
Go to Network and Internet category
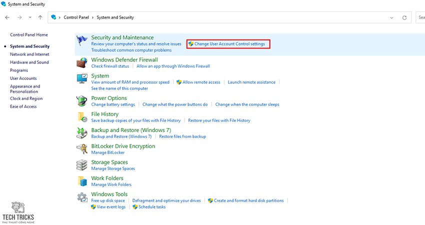(29, 54)
